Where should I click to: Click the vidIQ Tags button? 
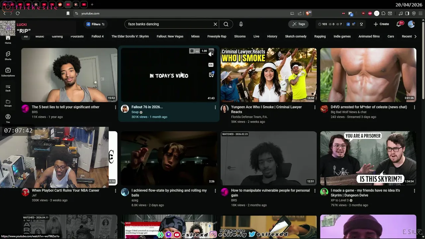coord(298,24)
